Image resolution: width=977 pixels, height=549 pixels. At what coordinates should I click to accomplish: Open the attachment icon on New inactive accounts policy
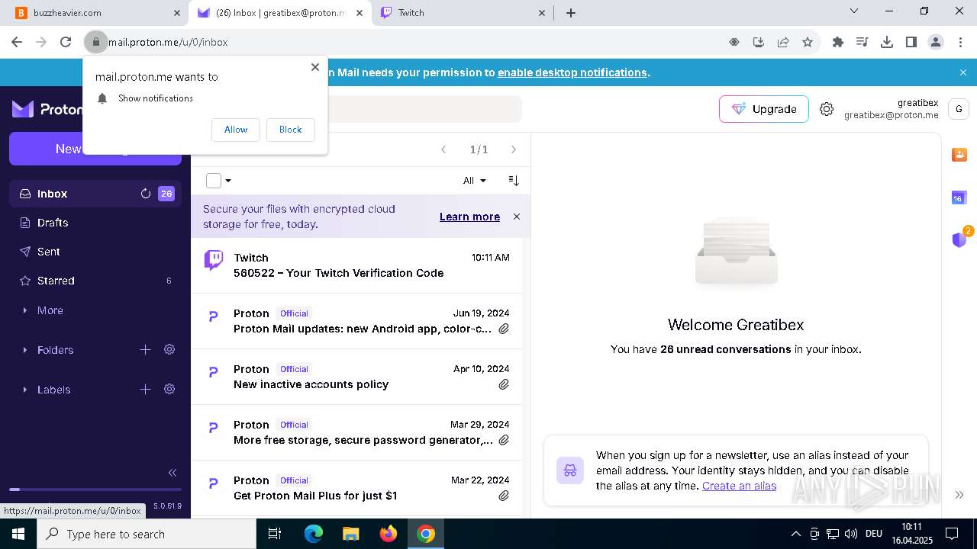(504, 384)
